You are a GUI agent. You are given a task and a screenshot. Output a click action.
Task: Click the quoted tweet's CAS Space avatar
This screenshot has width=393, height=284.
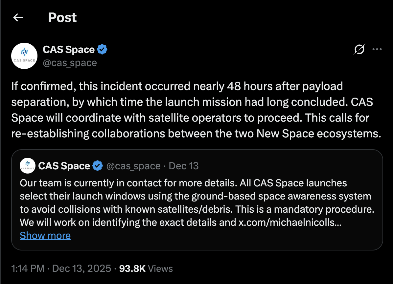pyautogui.click(x=28, y=166)
